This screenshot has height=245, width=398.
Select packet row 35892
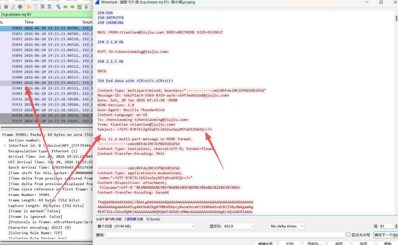click(46, 33)
